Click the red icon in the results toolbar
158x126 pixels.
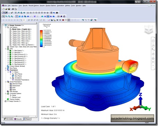tap(63, 20)
